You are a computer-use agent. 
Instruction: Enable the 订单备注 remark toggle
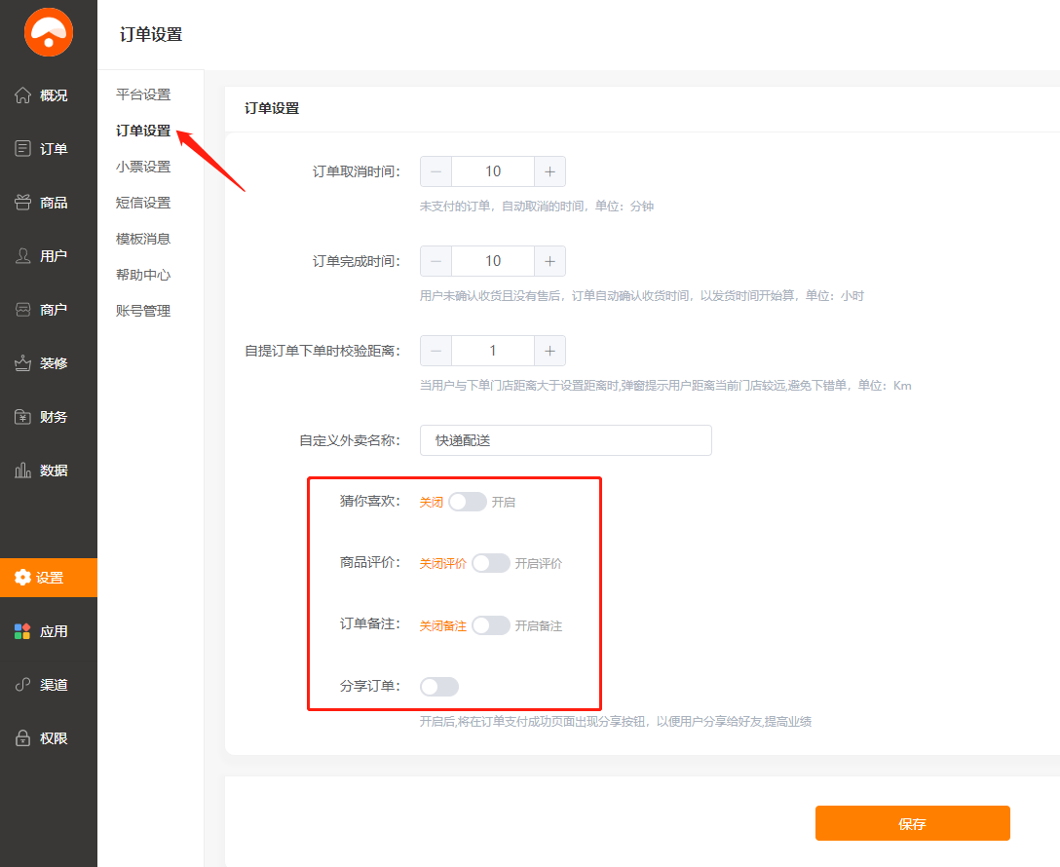coord(490,625)
